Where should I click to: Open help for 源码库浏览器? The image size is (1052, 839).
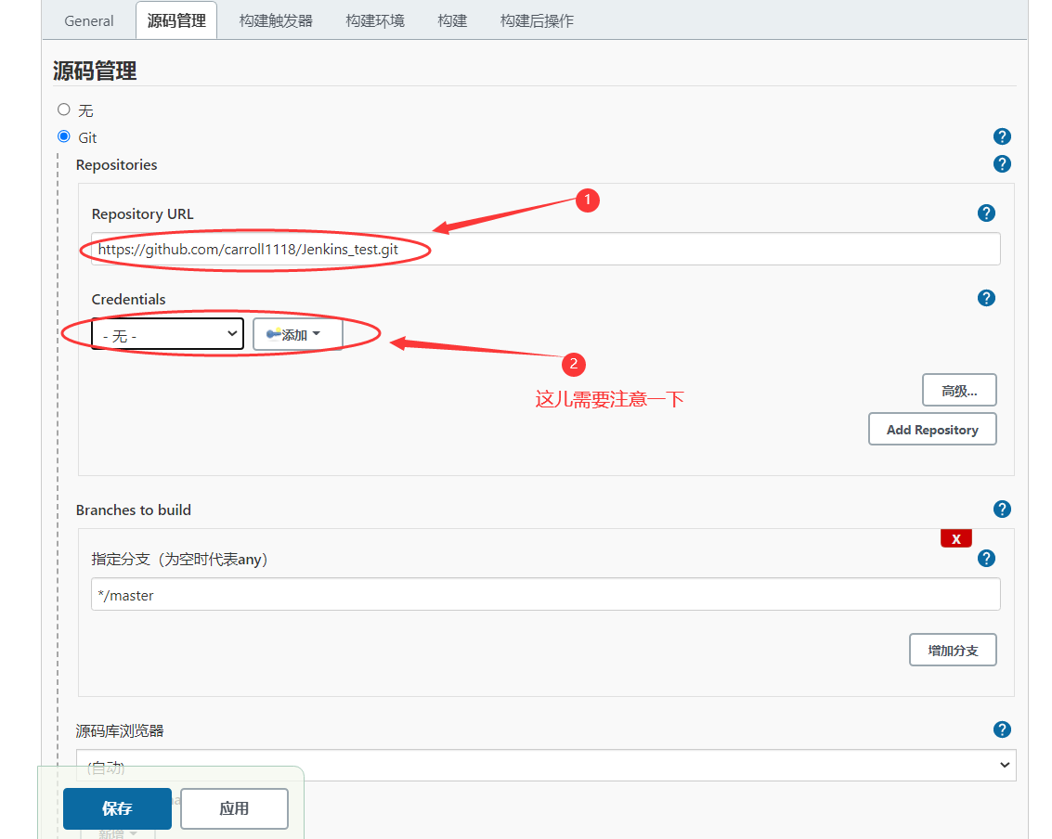tap(1002, 729)
